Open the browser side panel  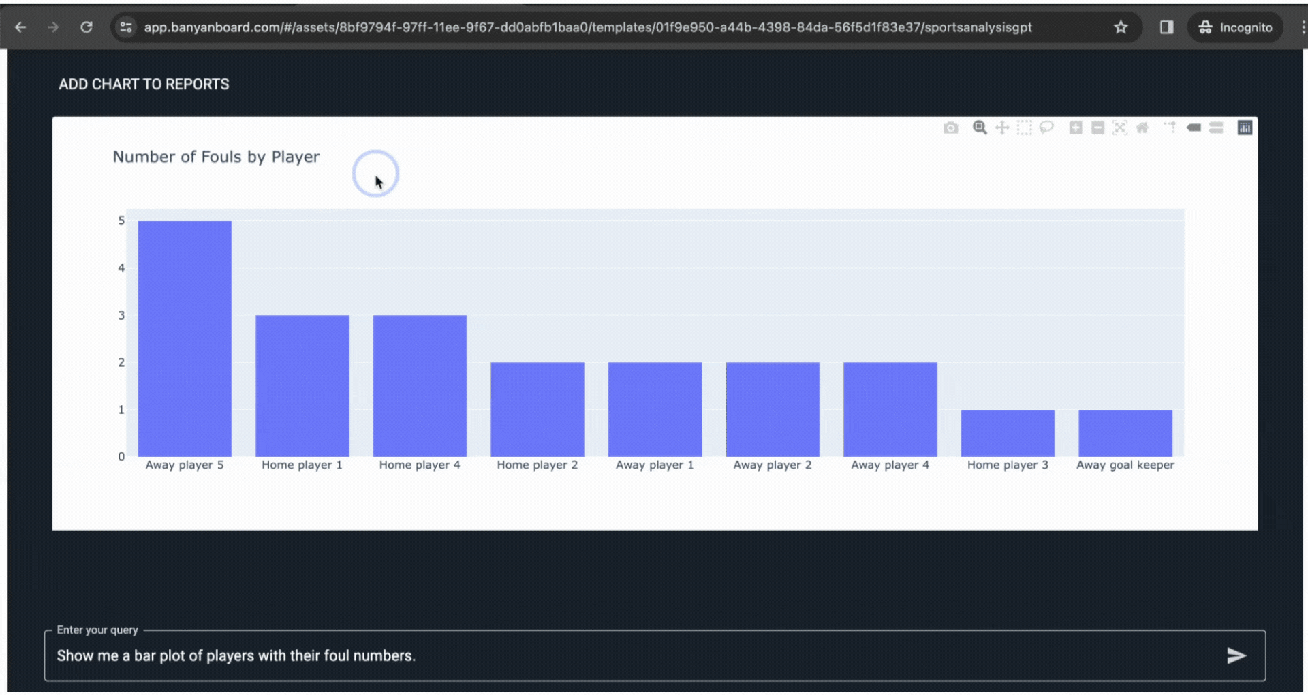[x=1166, y=27]
